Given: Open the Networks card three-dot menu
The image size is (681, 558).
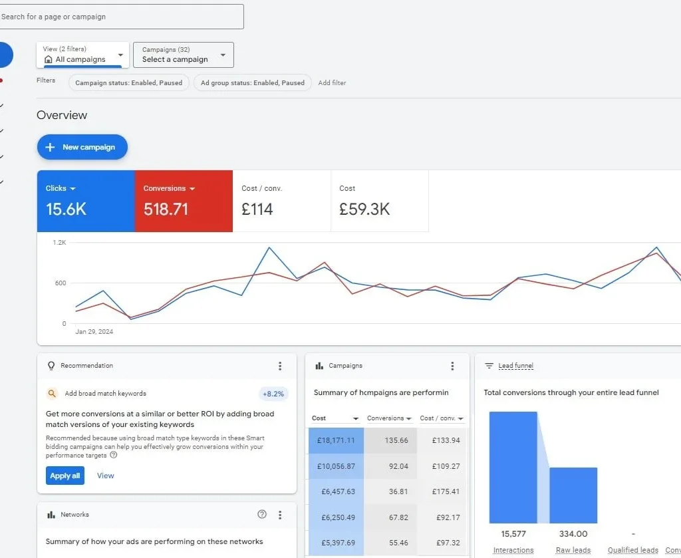Looking at the screenshot, I should (280, 515).
